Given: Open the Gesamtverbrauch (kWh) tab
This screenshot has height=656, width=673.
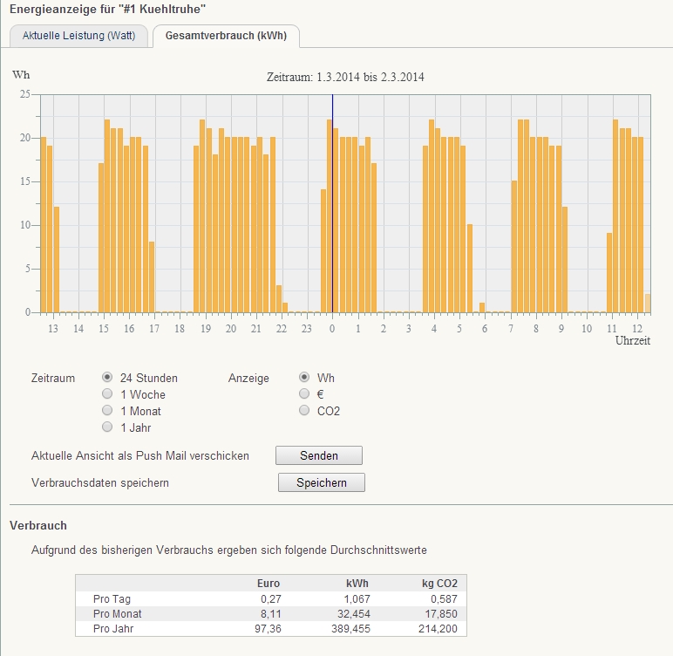Looking at the screenshot, I should 226,36.
